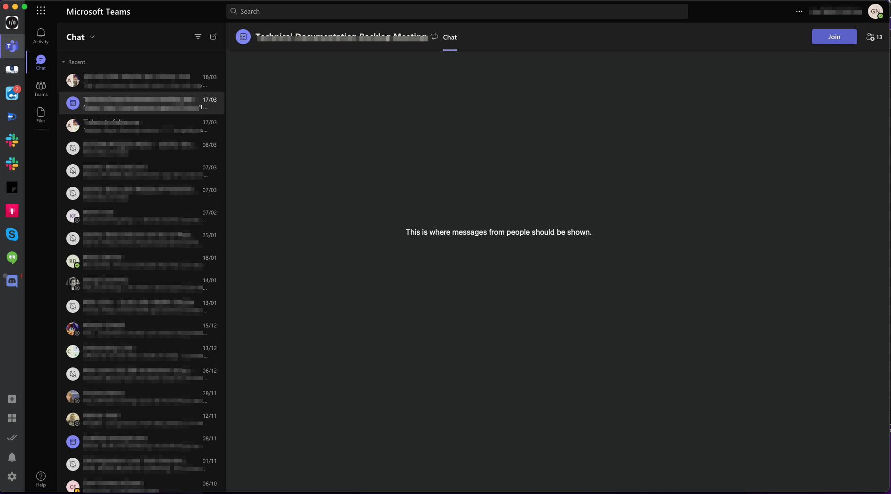Open the chat dated 06/10
Image resolution: width=891 pixels, height=494 pixels.
(142, 485)
